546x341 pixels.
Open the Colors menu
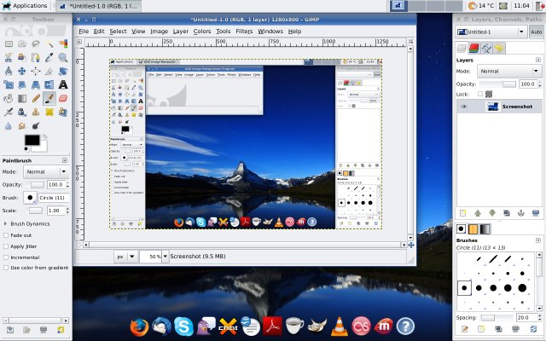point(202,32)
